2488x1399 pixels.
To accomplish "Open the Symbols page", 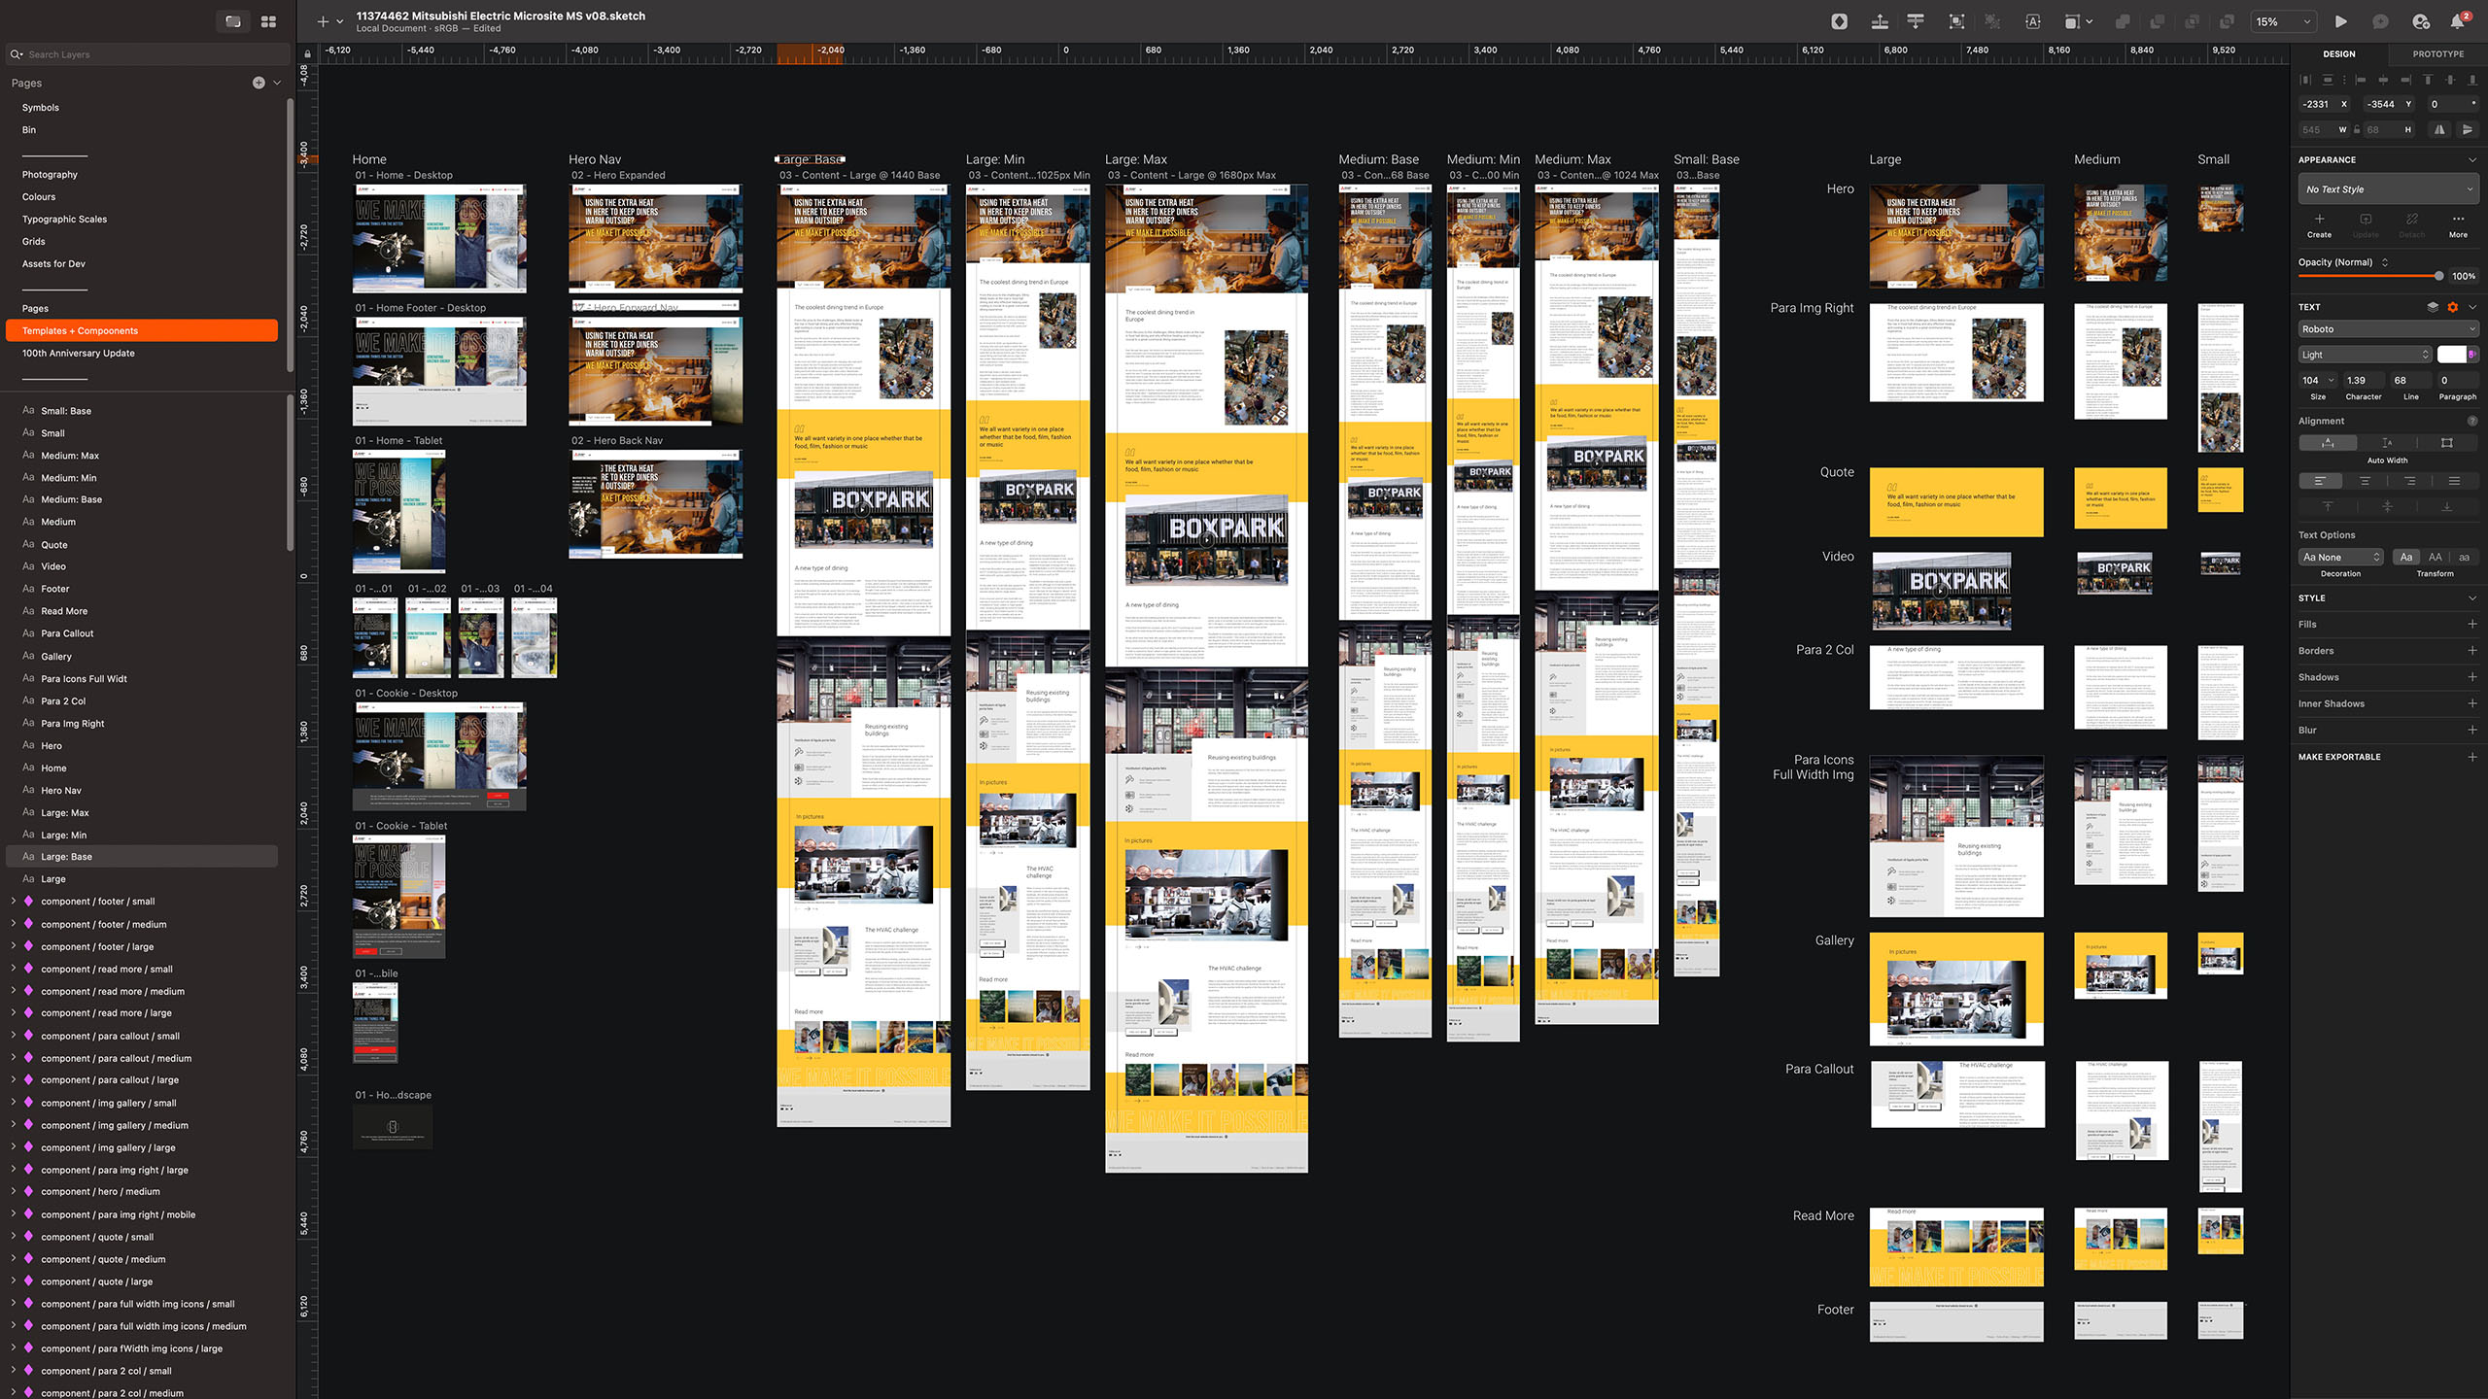I will pos(41,108).
